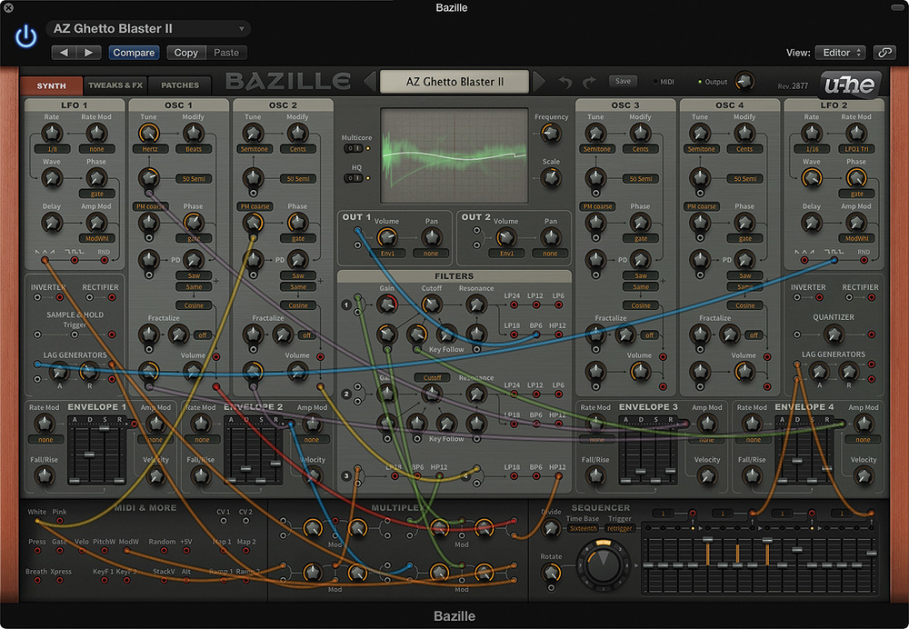Click the Filter 1 Resonance knob
Viewport: 909px width, 629px height.
point(476,304)
